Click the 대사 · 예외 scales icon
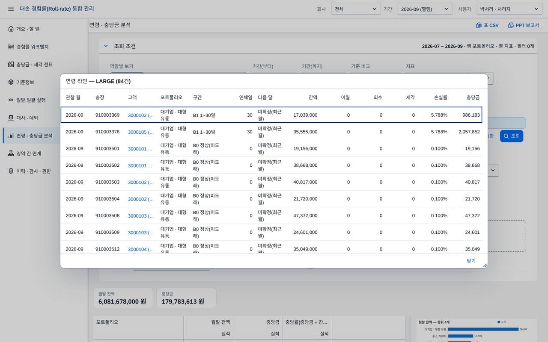 click(x=11, y=118)
